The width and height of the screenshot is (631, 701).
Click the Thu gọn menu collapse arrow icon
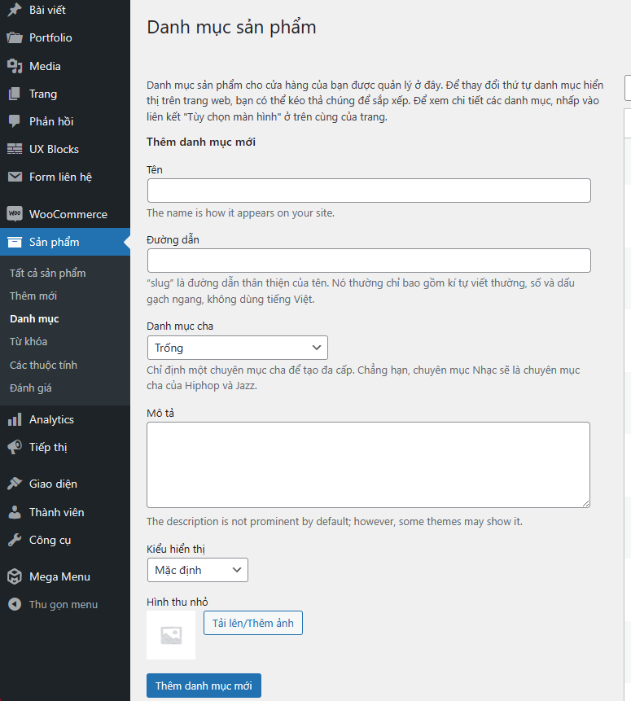pos(15,604)
